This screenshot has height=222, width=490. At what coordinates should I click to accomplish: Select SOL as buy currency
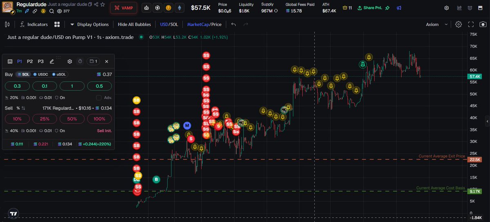click(x=23, y=74)
